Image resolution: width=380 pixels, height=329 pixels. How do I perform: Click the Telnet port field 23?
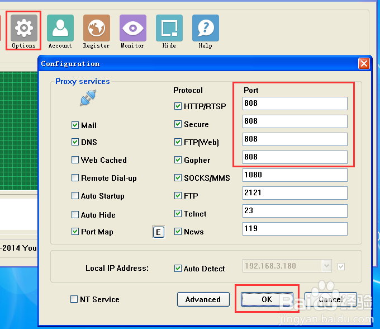295,211
